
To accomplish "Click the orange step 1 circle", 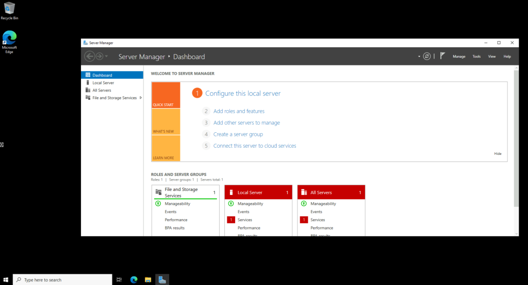I will [197, 93].
